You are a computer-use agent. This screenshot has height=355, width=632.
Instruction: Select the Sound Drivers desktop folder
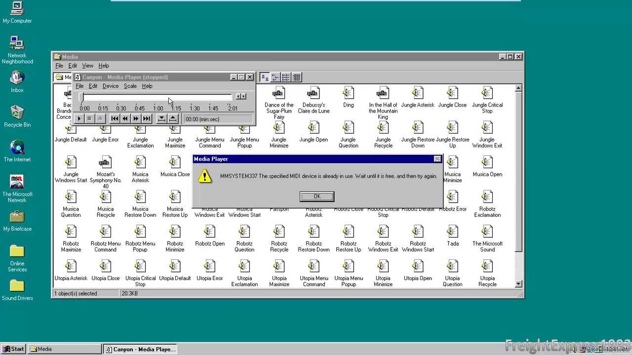tap(17, 290)
